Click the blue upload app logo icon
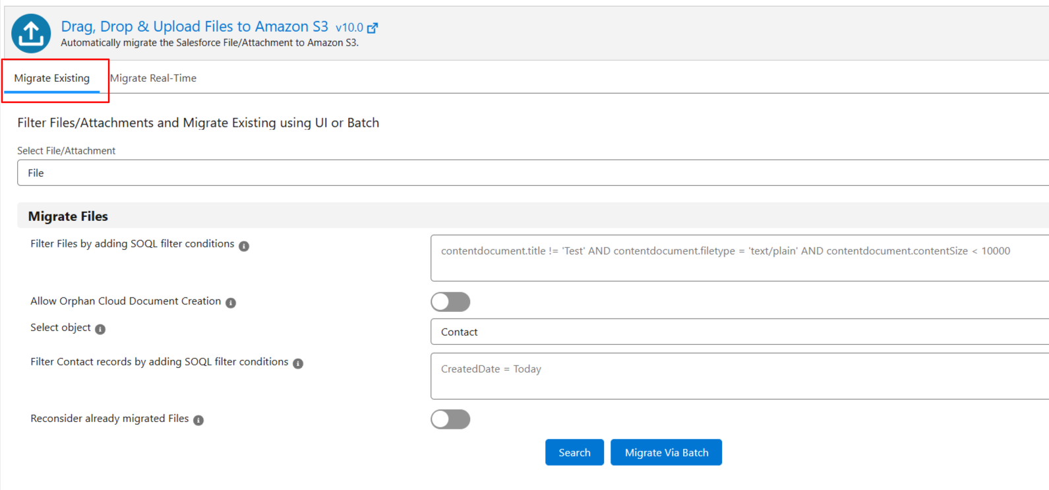Screen dimensions: 1049x490 click(31, 34)
